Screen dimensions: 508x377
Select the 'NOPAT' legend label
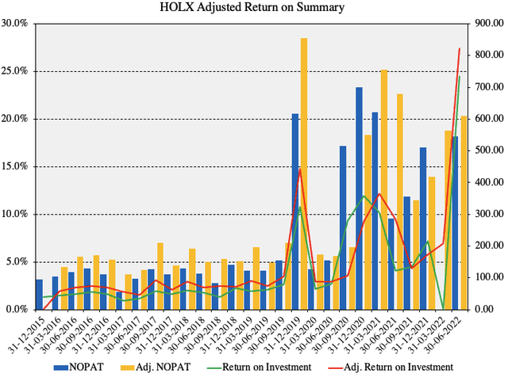point(87,367)
